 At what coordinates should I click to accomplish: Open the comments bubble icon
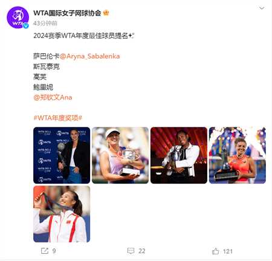click(x=131, y=251)
